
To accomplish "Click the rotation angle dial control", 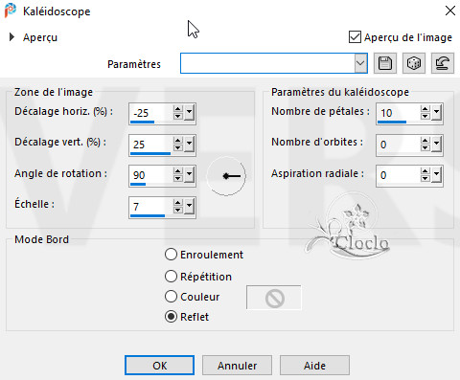I will (x=226, y=176).
